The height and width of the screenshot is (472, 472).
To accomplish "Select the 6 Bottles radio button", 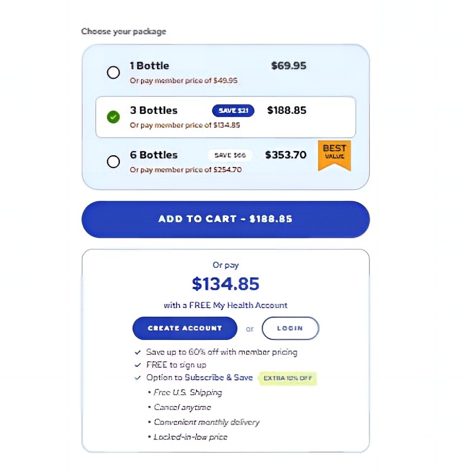I will [113, 162].
